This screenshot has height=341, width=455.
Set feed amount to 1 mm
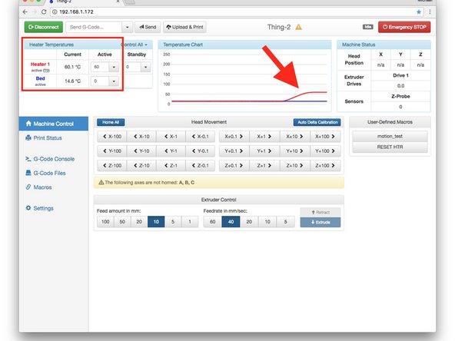[x=190, y=222]
